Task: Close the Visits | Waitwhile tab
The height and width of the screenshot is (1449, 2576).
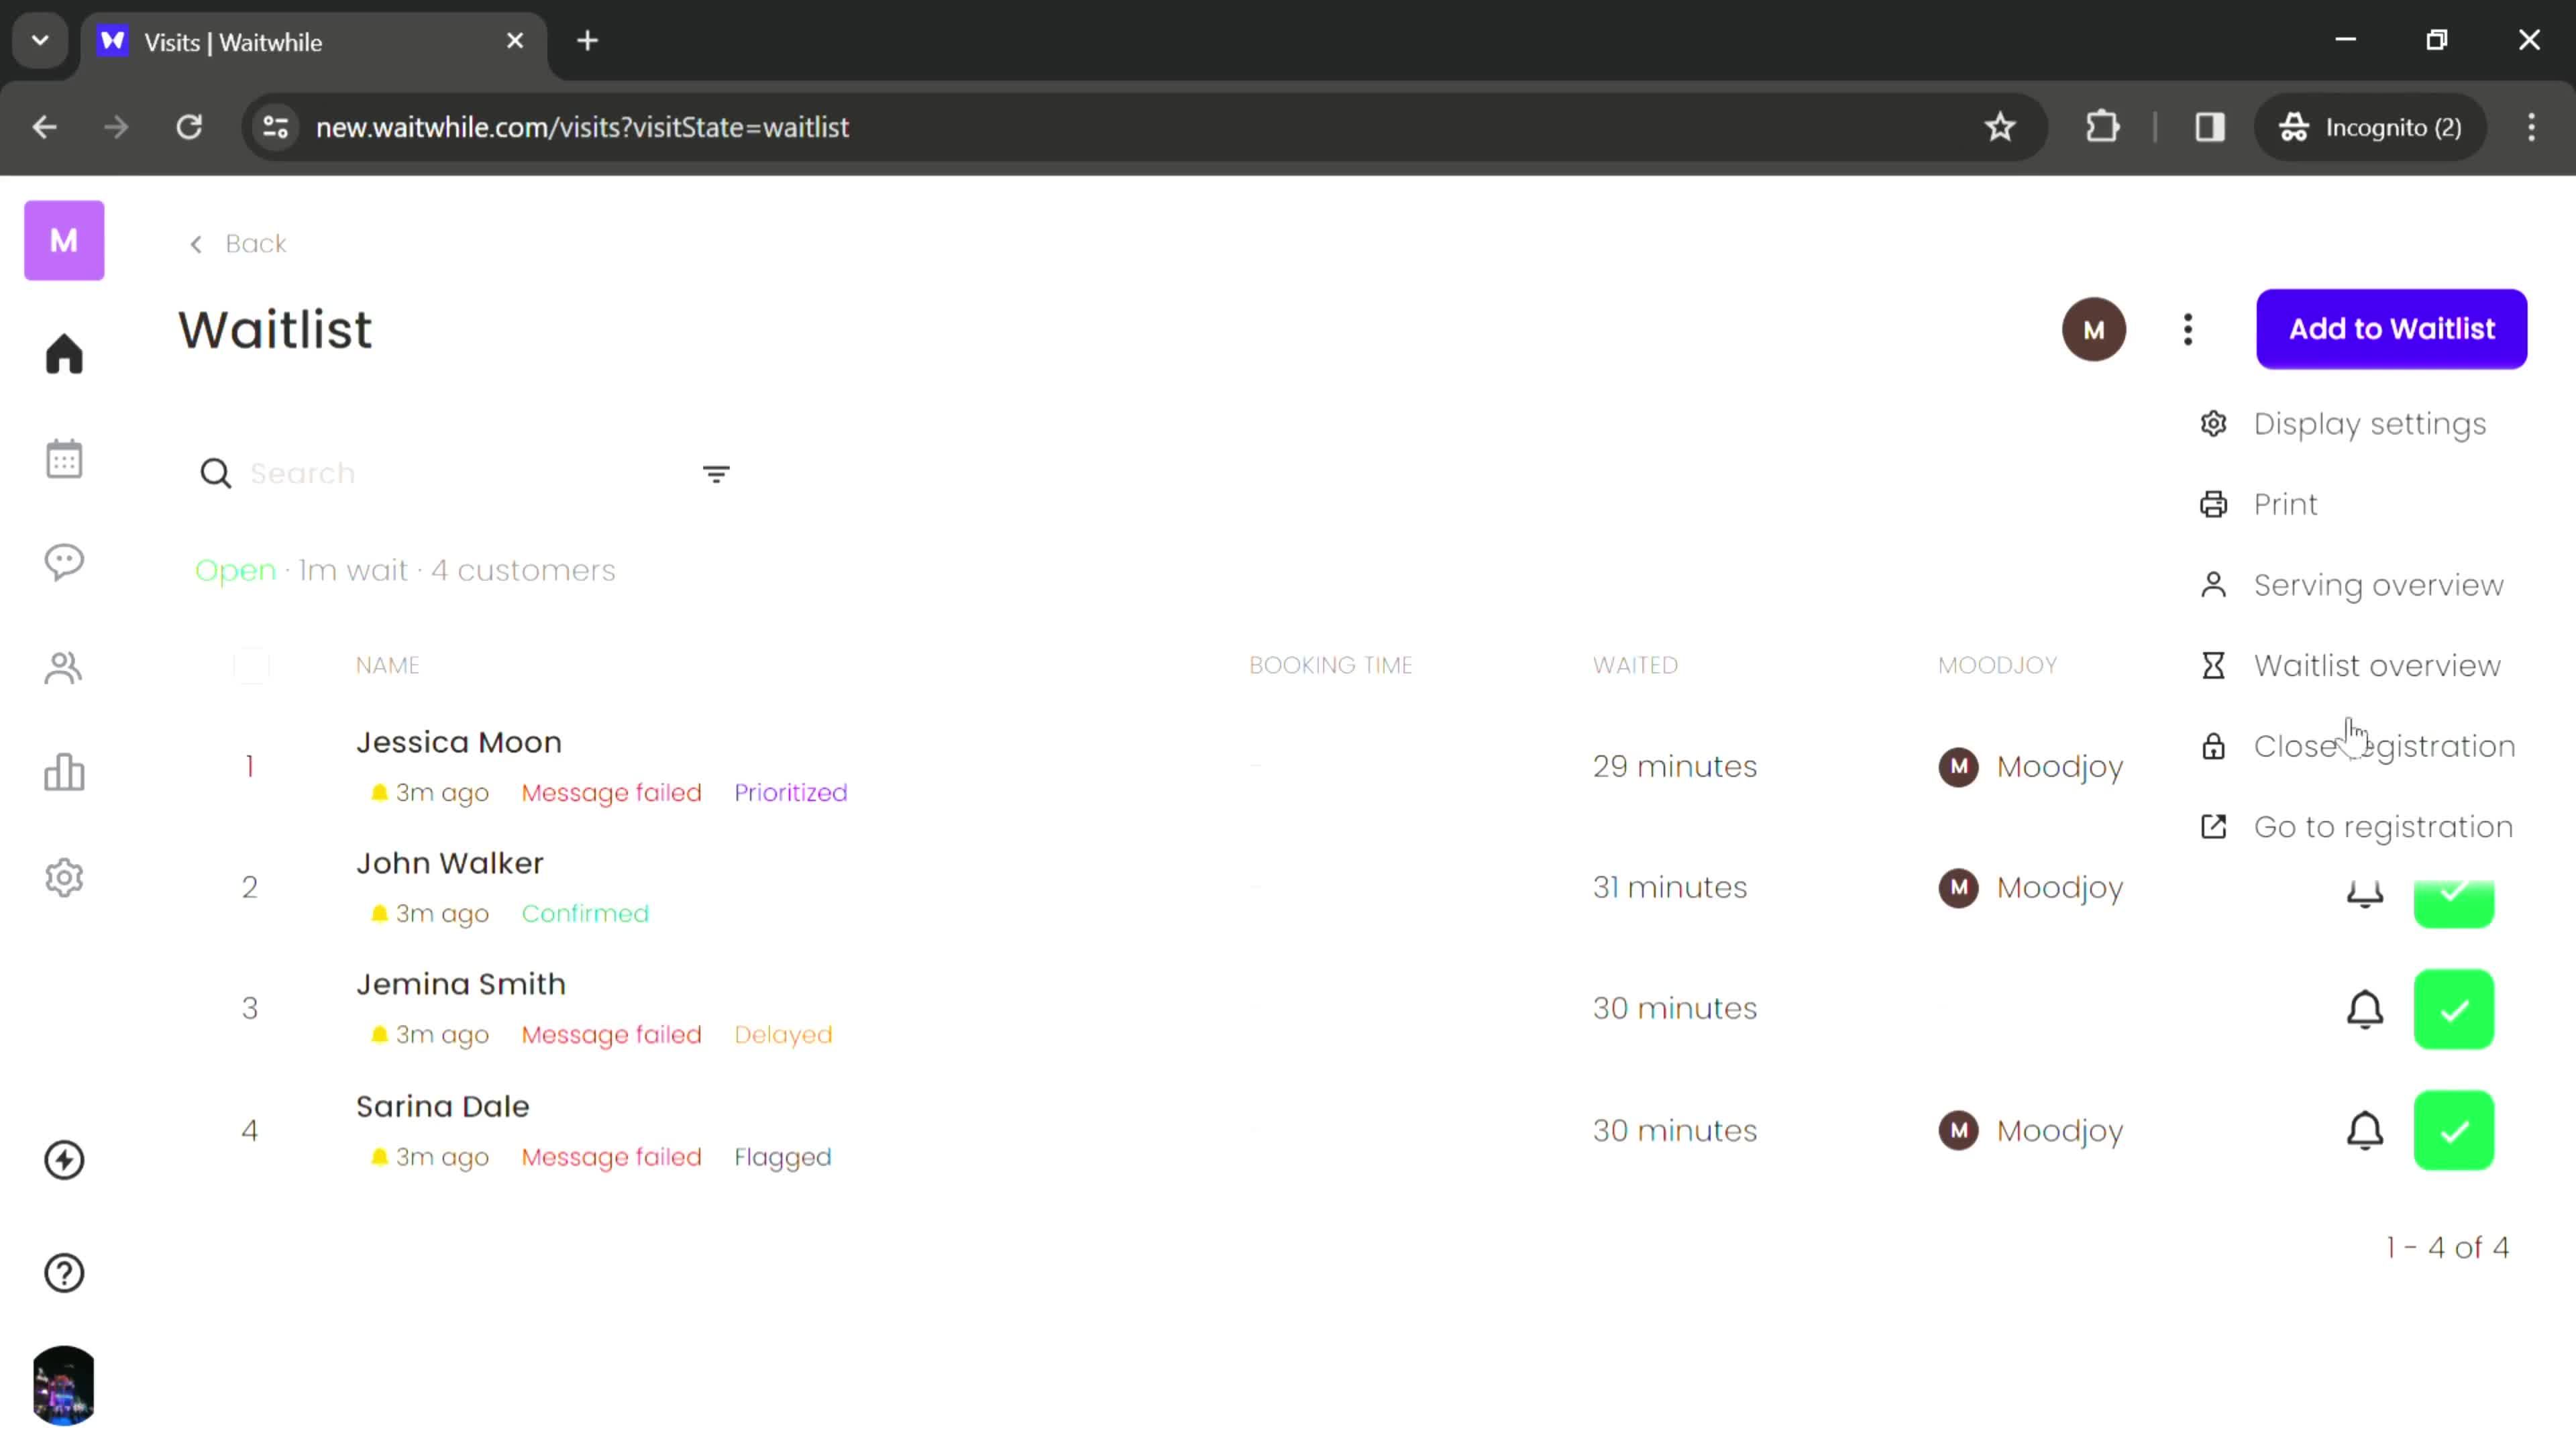Action: (515, 41)
